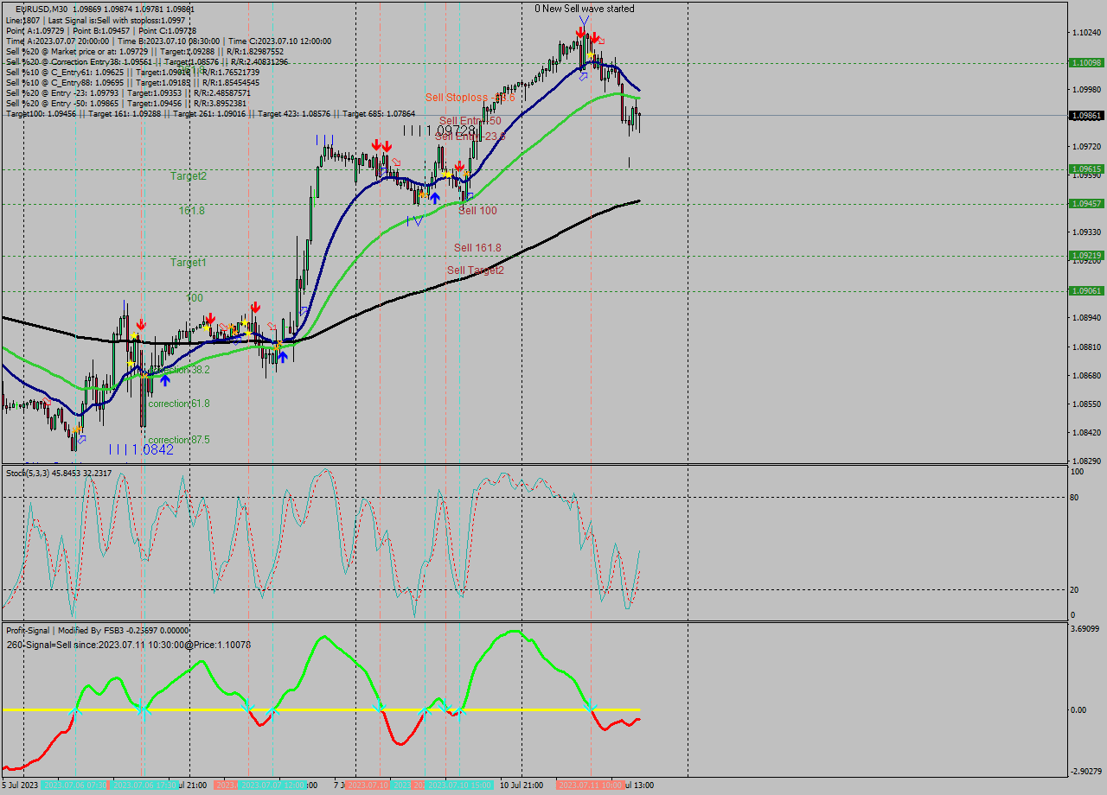Click the blue up buy arrow below the candles
The width and height of the screenshot is (1107, 795).
pyautogui.click(x=435, y=197)
